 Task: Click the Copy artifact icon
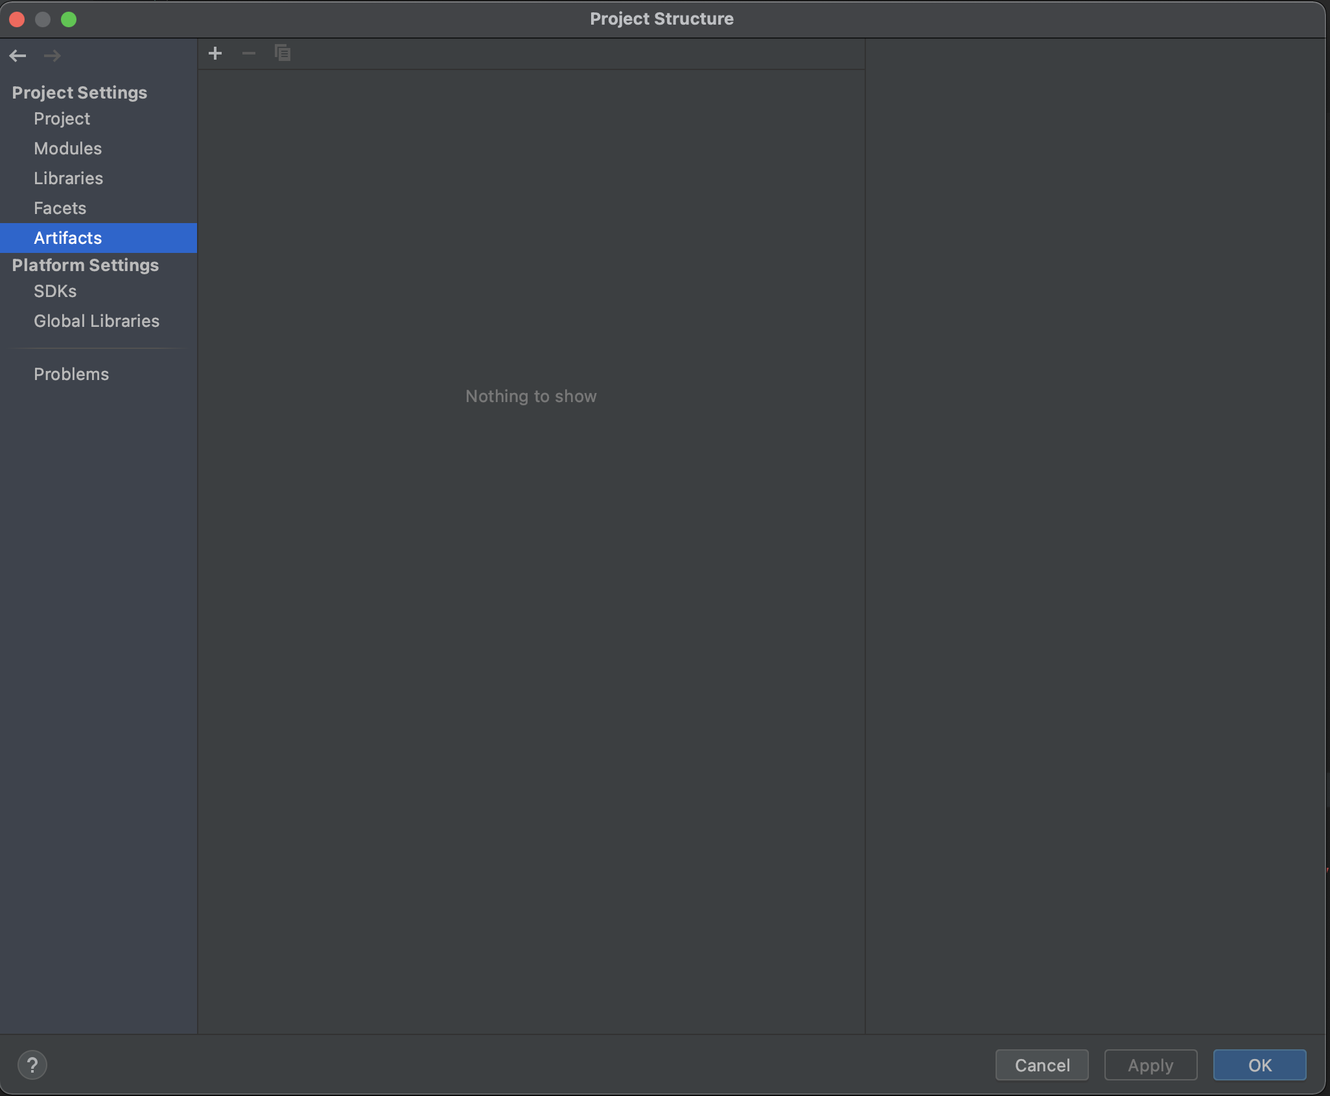click(283, 53)
